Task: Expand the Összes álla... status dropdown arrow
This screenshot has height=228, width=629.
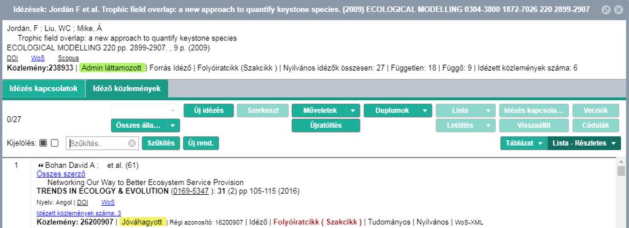Action: click(x=173, y=125)
